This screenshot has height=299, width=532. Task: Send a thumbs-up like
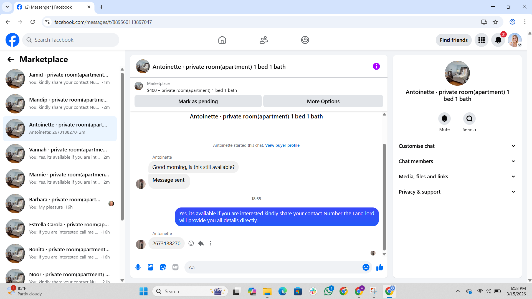click(x=380, y=267)
